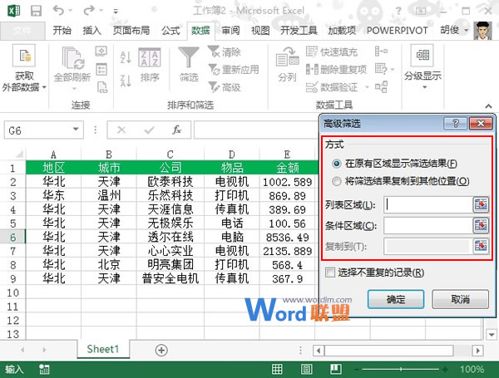
Task: Undo the last action
Action: (x=58, y=11)
